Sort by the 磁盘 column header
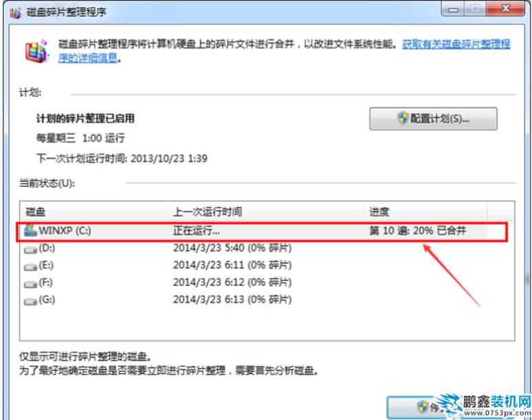Image resolution: width=532 pixels, height=420 pixels. pos(94,212)
